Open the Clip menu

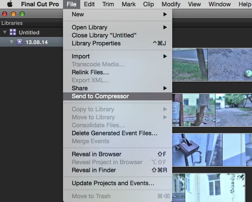[148, 4]
